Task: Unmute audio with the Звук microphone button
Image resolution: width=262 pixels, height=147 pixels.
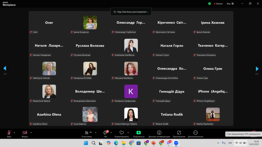Action: pyautogui.click(x=9, y=134)
